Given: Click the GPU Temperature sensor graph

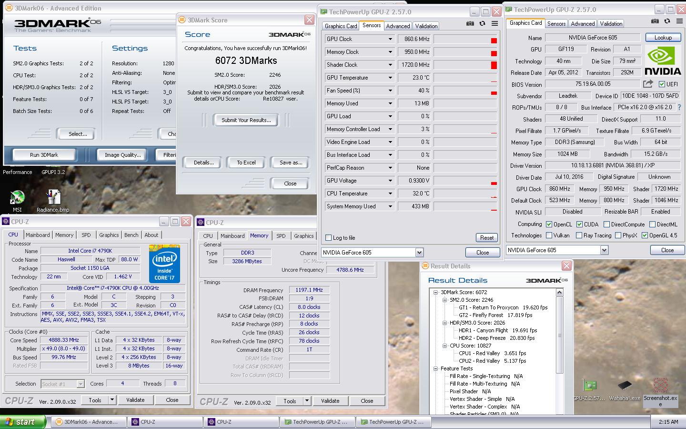Looking at the screenshot, I should pyautogui.click(x=465, y=78).
